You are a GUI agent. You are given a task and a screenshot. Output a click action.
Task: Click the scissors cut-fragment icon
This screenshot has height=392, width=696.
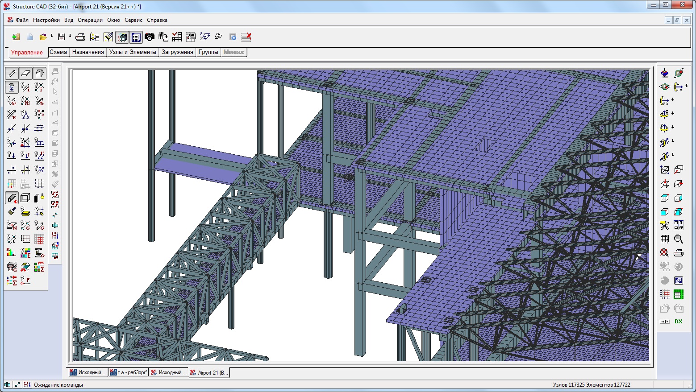pyautogui.click(x=665, y=226)
